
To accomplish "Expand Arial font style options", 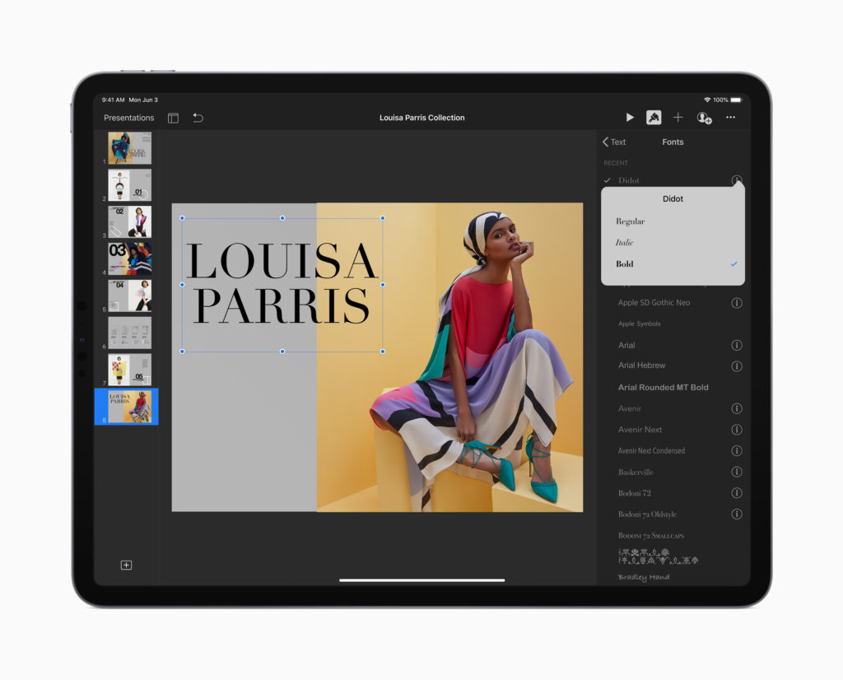I will [x=738, y=345].
